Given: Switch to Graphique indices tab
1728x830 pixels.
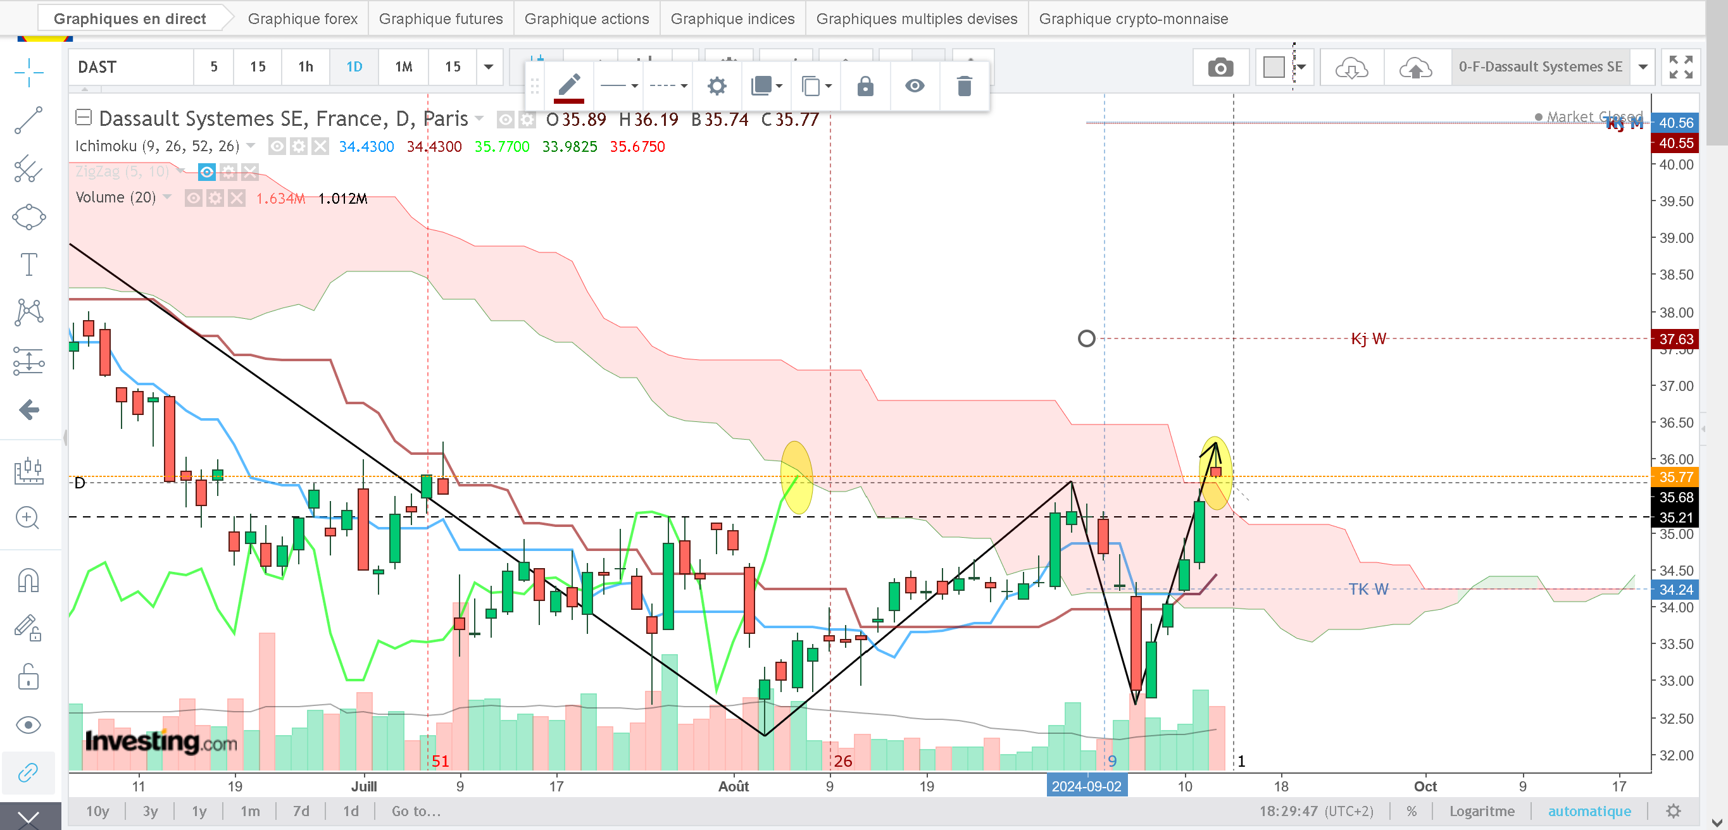Looking at the screenshot, I should (732, 19).
